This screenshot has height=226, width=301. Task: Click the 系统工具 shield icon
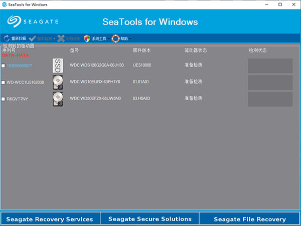[87, 38]
